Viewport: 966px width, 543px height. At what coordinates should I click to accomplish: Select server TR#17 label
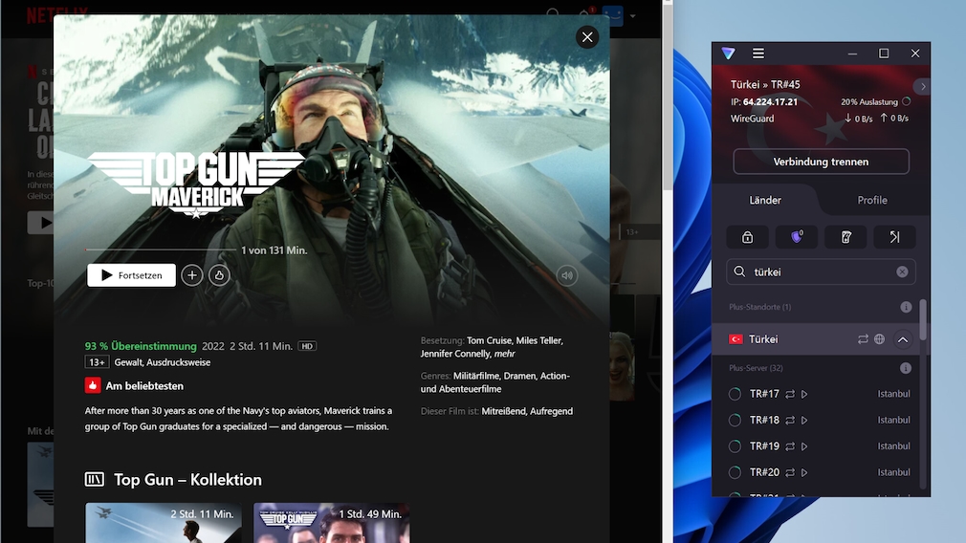tap(764, 394)
